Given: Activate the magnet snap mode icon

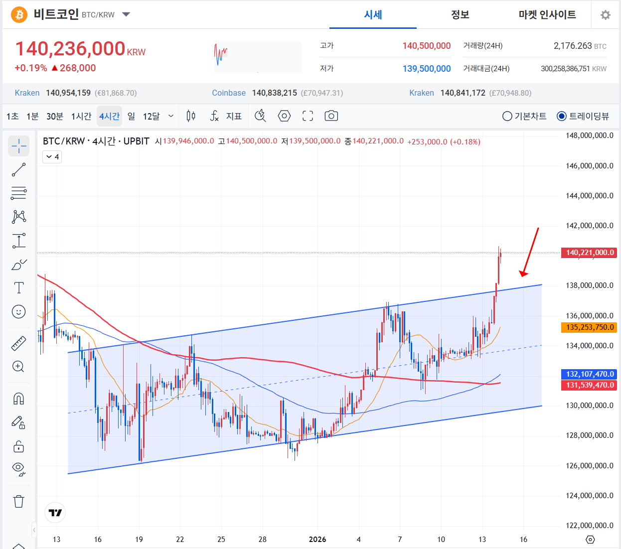Looking at the screenshot, I should [19, 399].
